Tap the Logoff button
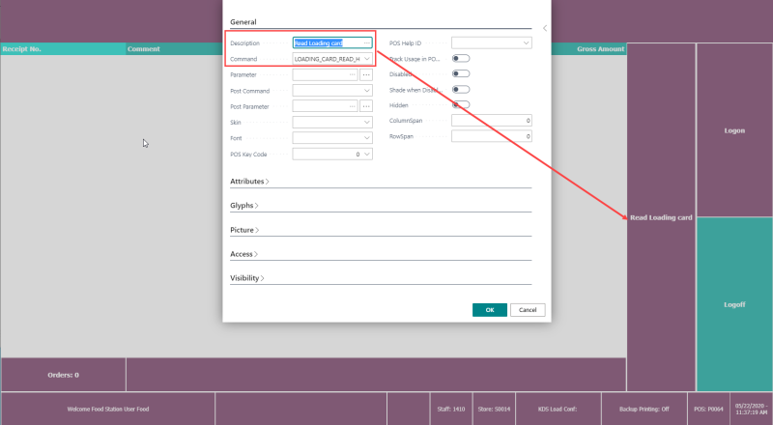 (x=734, y=304)
